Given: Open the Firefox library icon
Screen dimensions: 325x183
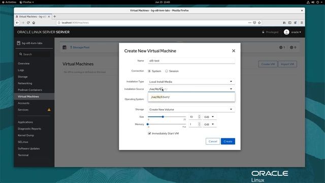Looking at the screenshot, I should (284, 22).
